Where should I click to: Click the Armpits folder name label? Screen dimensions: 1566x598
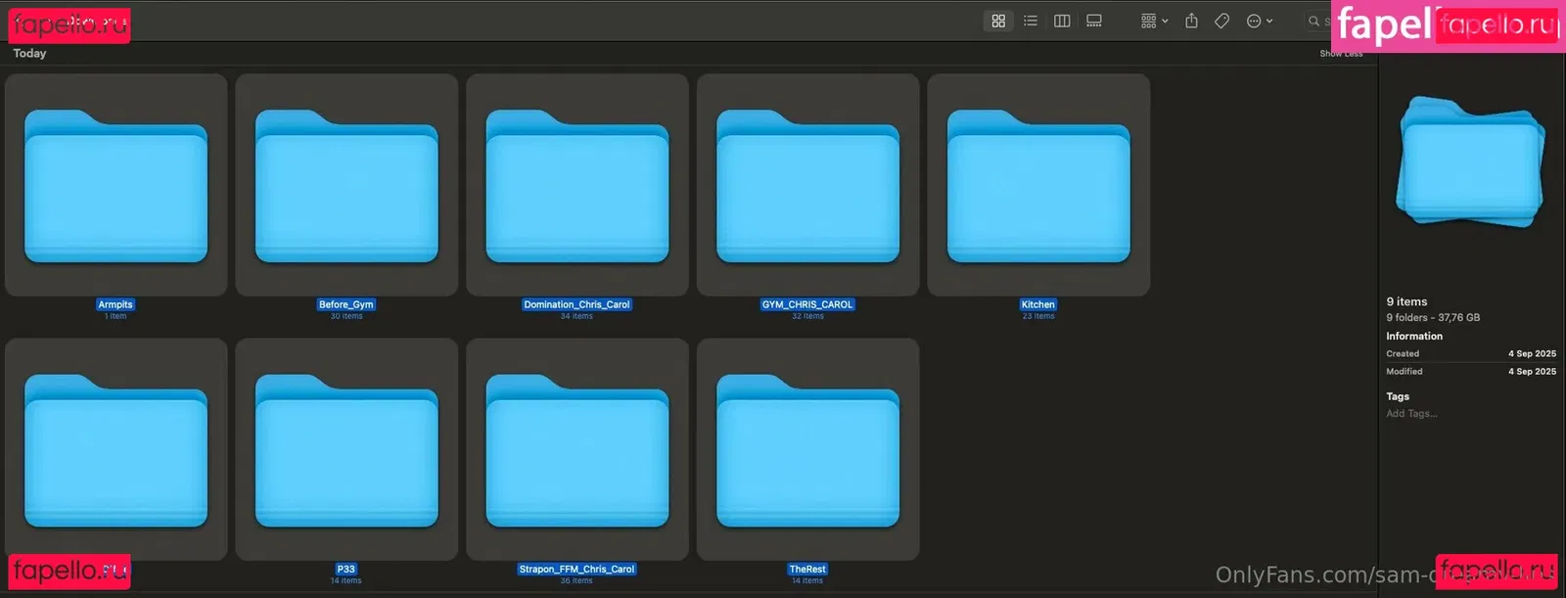pyautogui.click(x=115, y=304)
